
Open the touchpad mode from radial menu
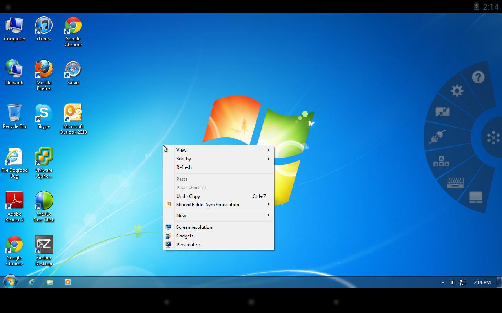pyautogui.click(x=476, y=197)
